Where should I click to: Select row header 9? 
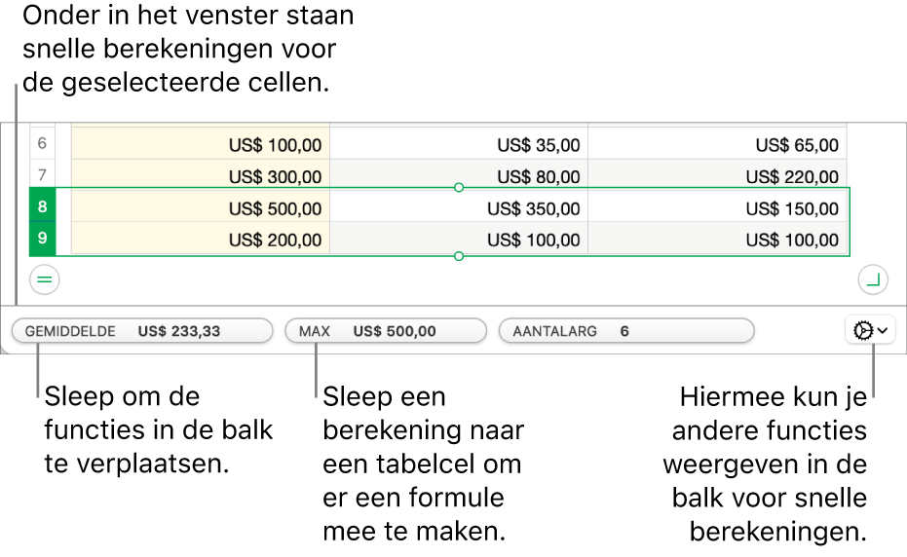pyautogui.click(x=43, y=240)
